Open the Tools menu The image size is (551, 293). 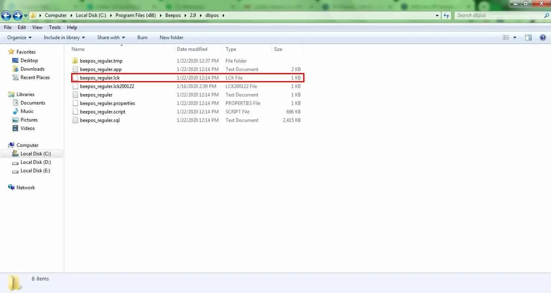[55, 27]
